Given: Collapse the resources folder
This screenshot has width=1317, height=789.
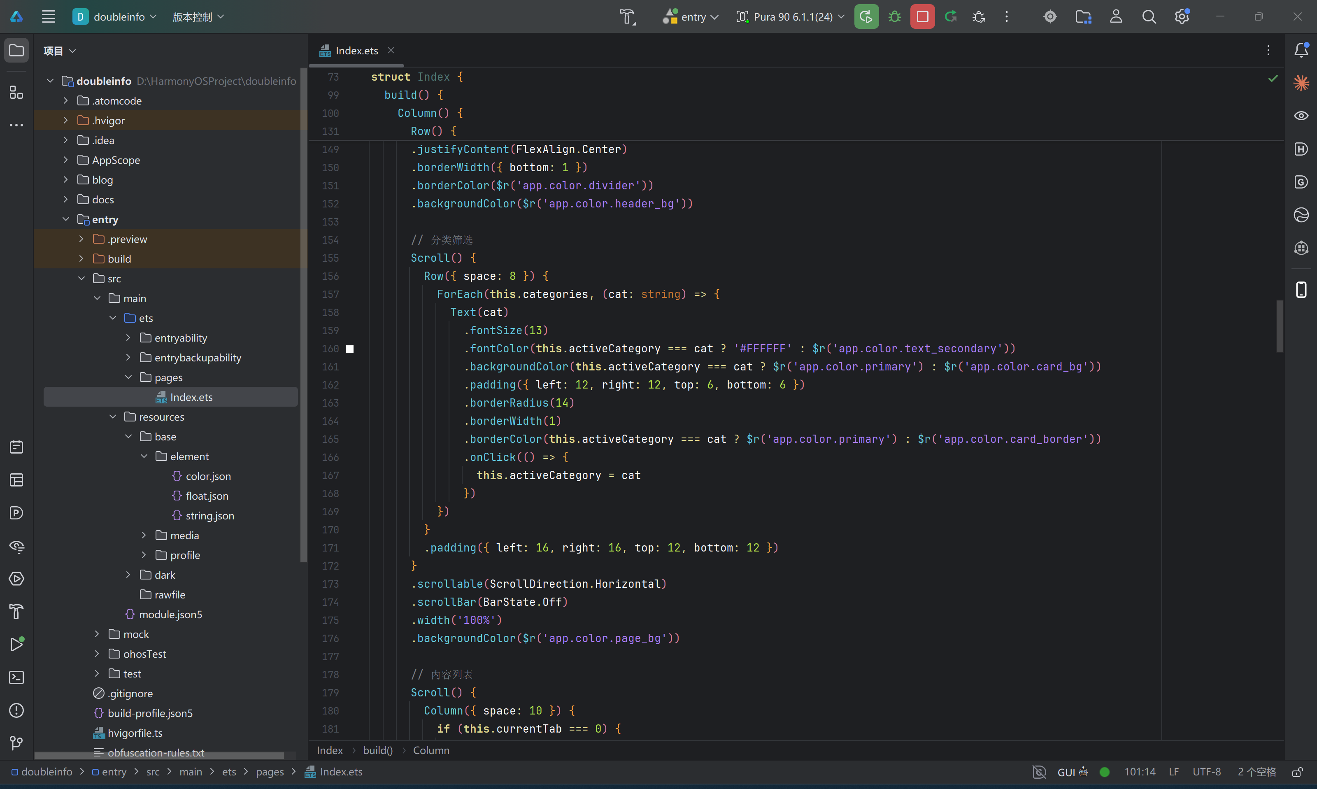Looking at the screenshot, I should pyautogui.click(x=113, y=417).
